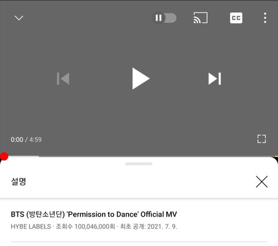This screenshot has width=278, height=246.
Task: Open the three-dot more options menu
Action: click(265, 18)
